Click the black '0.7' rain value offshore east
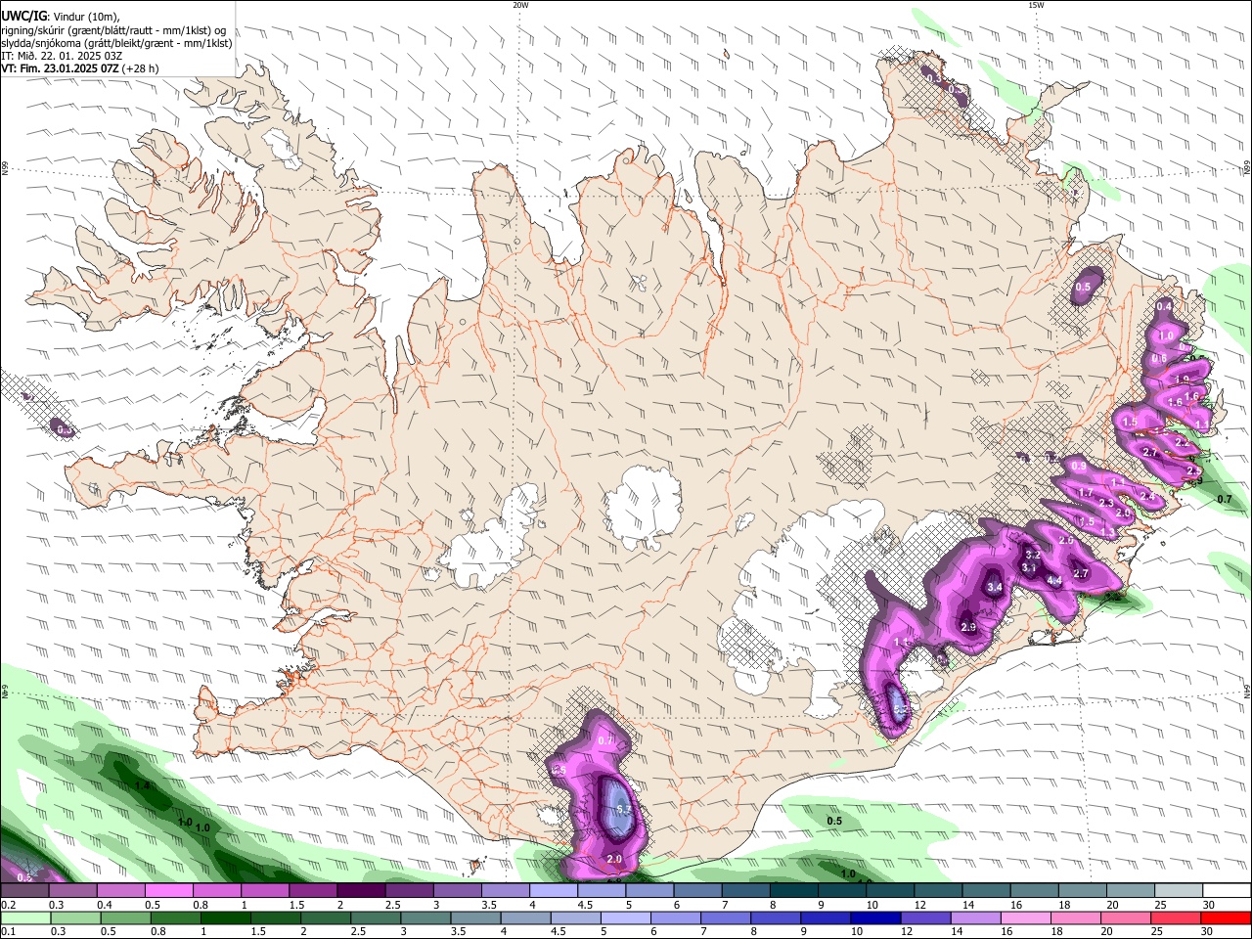The width and height of the screenshot is (1252, 939). click(x=1225, y=499)
